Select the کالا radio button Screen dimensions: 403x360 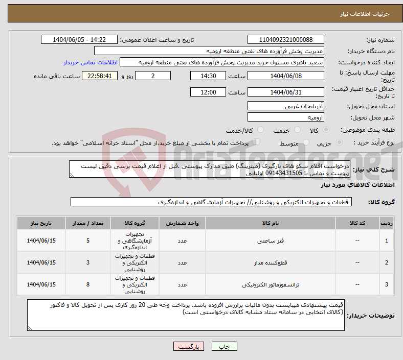tap(326, 130)
